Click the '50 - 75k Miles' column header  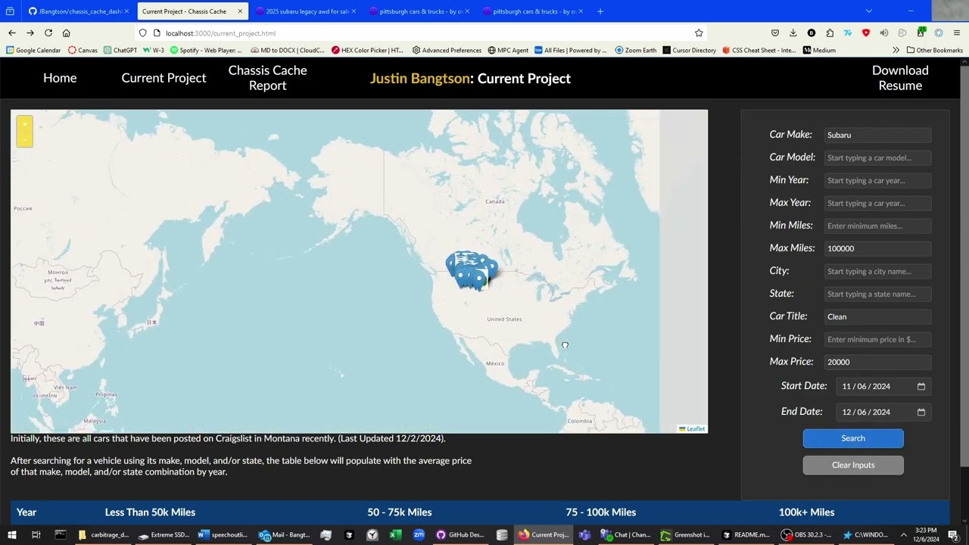pos(399,512)
